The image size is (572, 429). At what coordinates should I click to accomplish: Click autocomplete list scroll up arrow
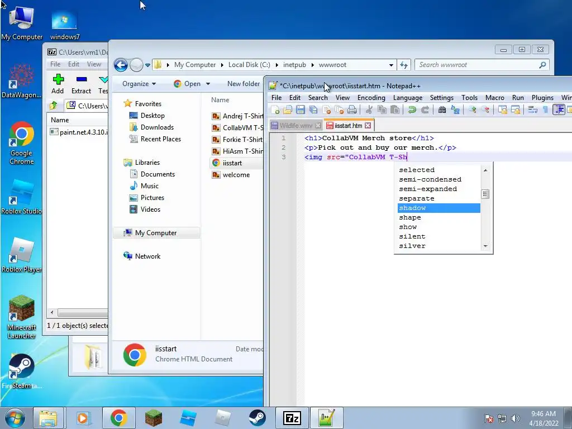[x=485, y=170]
